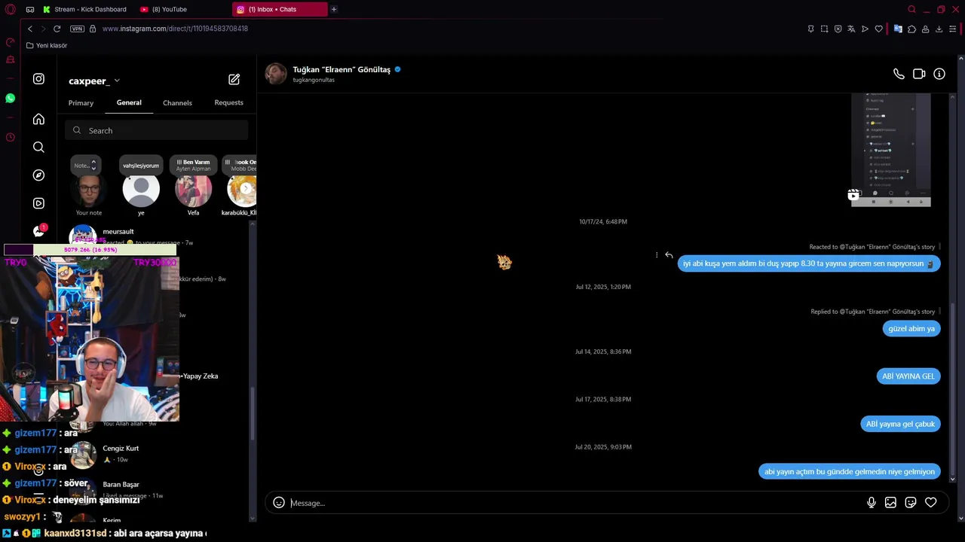Select the General inbox tab
Viewport: 965px width, 542px height.
129,102
